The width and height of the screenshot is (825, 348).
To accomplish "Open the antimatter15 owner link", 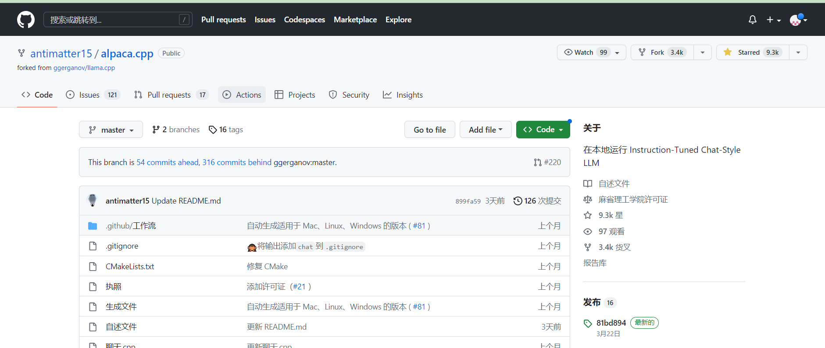I will [x=61, y=53].
